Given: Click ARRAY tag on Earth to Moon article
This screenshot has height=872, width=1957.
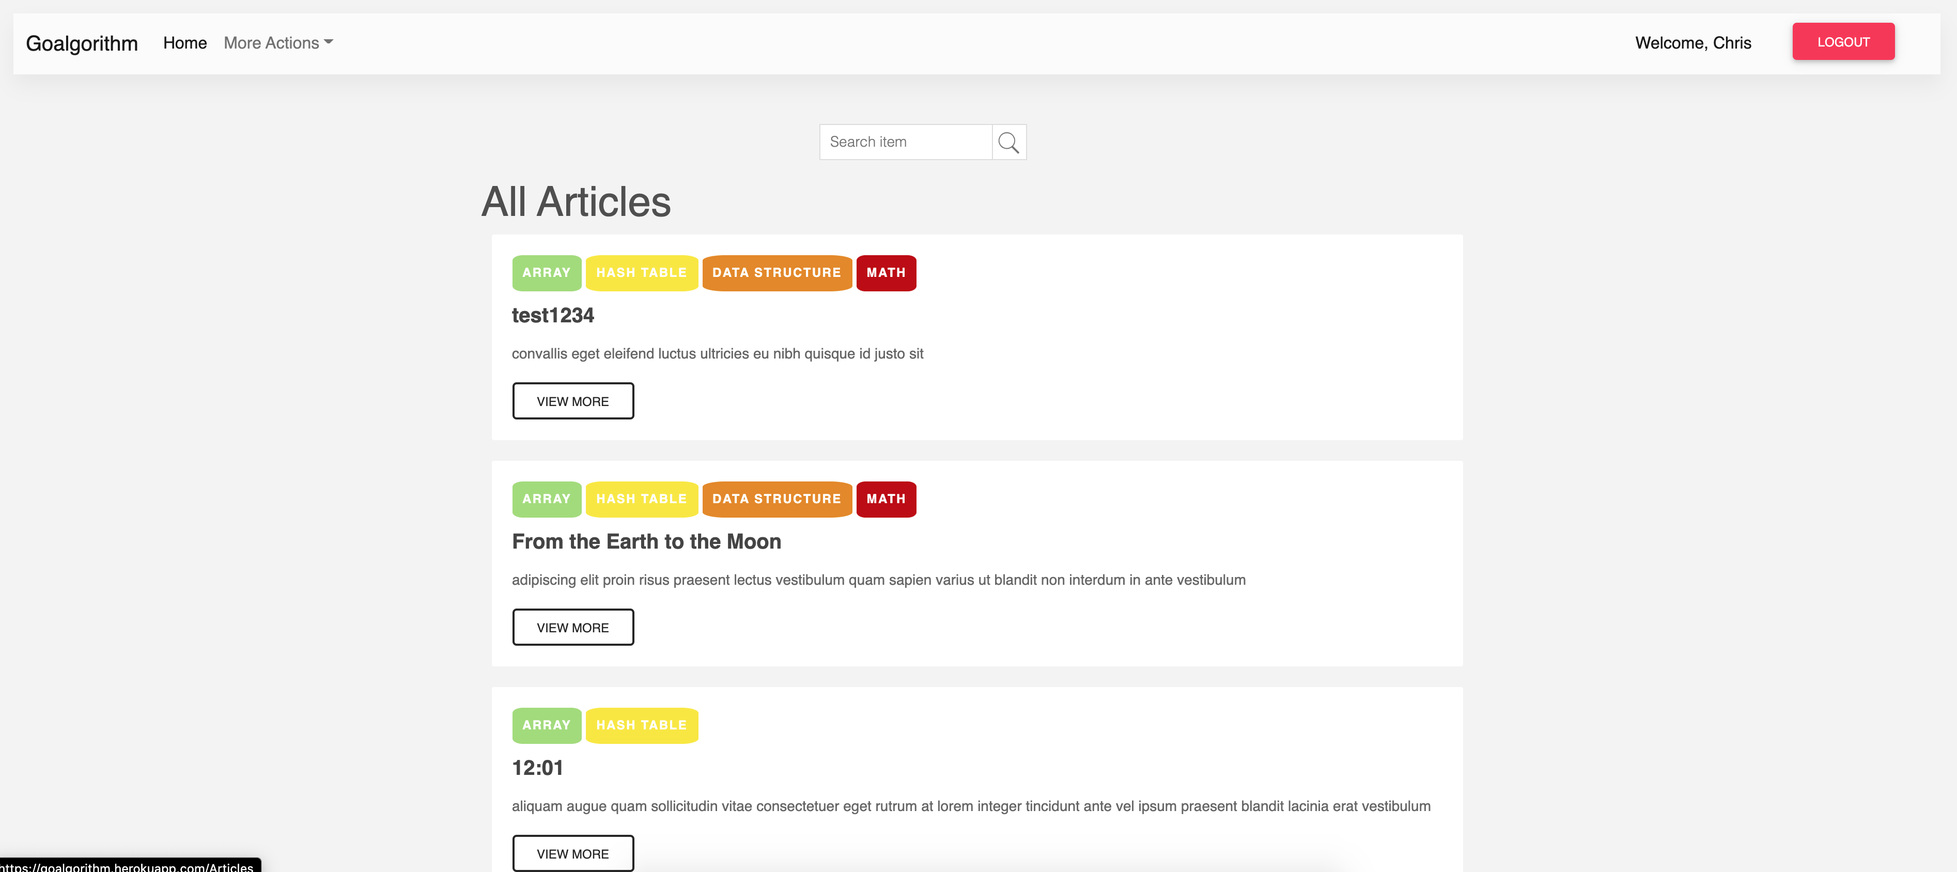Looking at the screenshot, I should point(546,499).
